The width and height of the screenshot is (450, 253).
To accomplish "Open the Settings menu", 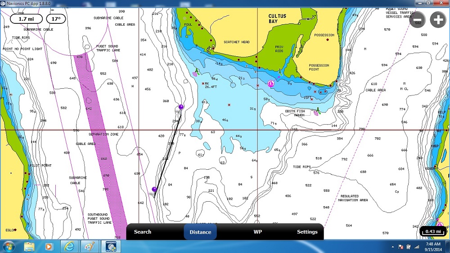I will (x=307, y=232).
